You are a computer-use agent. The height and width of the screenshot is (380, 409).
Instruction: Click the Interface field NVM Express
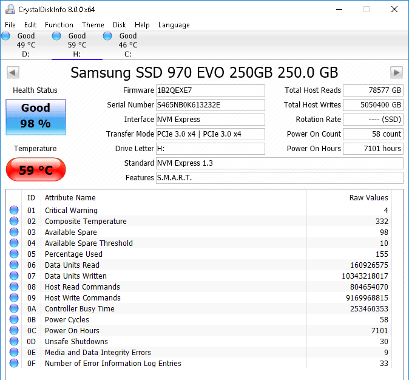click(210, 120)
